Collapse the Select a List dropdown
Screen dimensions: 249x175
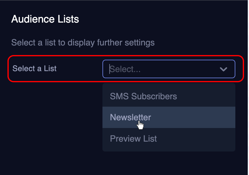pos(224,69)
